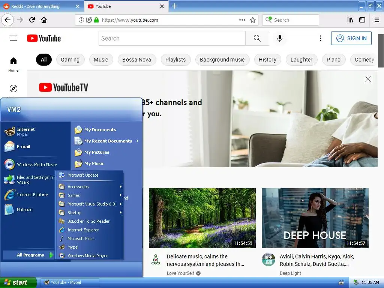Open My Music folder
This screenshot has width=384, height=288.
click(107, 163)
